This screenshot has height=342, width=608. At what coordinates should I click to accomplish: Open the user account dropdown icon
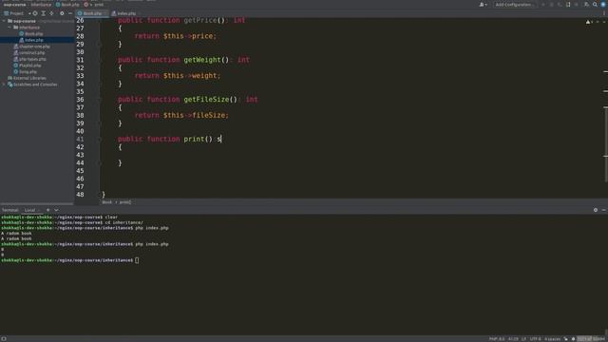point(483,5)
